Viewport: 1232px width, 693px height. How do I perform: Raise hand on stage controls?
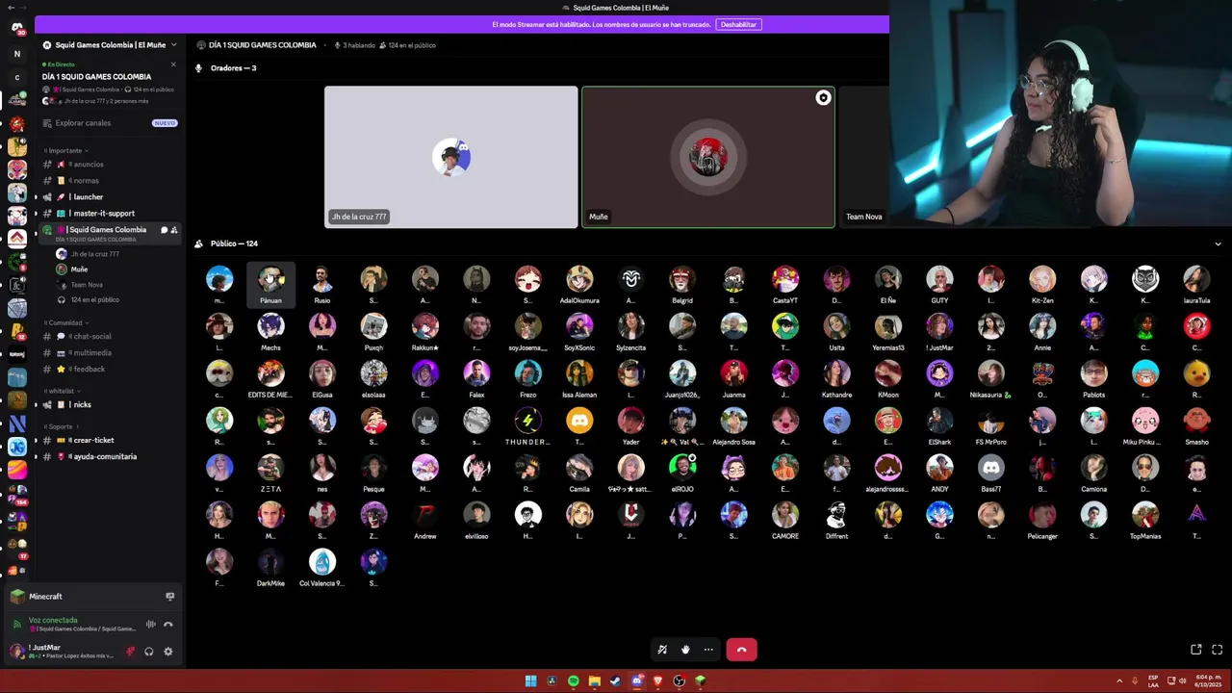pyautogui.click(x=685, y=650)
